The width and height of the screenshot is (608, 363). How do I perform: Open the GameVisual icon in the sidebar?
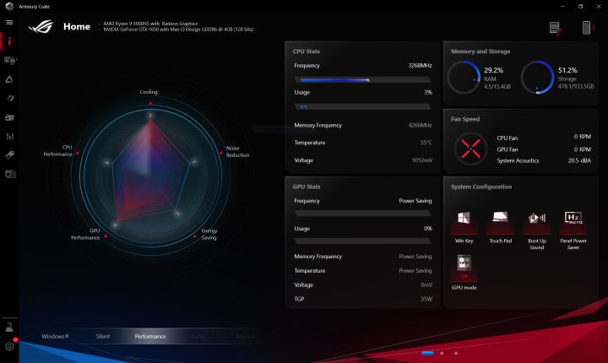pos(10,98)
